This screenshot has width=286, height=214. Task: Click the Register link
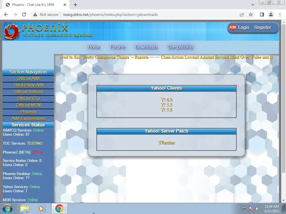pyautogui.click(x=263, y=28)
